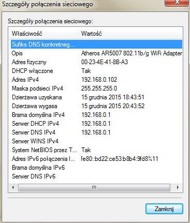Select the Serwer WINS IPv4 row
The image size is (190, 223).
[96, 141]
